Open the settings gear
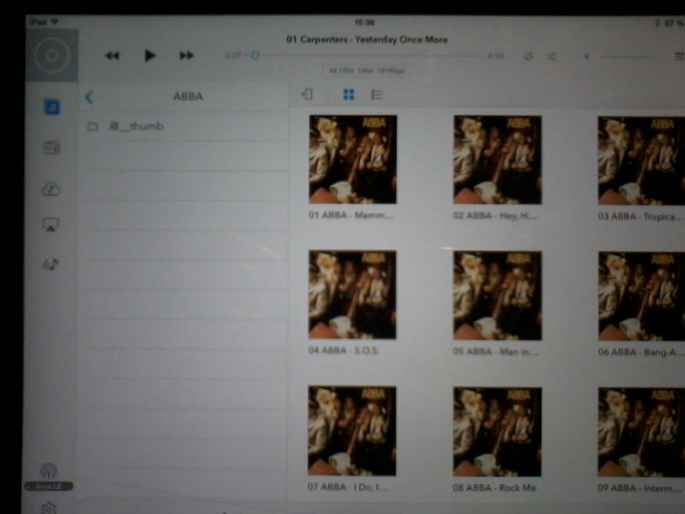The width and height of the screenshot is (685, 514). pyautogui.click(x=49, y=508)
